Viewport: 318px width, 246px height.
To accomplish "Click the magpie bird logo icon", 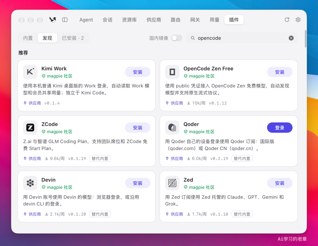I will pyautogui.click(x=53, y=20).
